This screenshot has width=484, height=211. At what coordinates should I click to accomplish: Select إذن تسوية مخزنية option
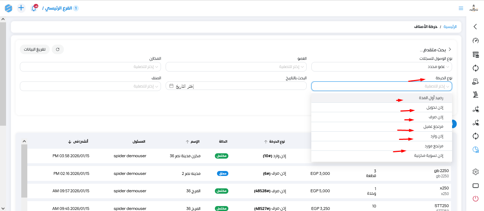click(429, 156)
